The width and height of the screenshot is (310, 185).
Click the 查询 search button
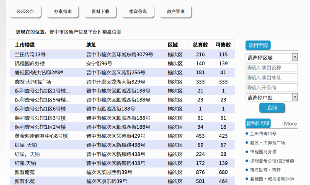(272, 108)
